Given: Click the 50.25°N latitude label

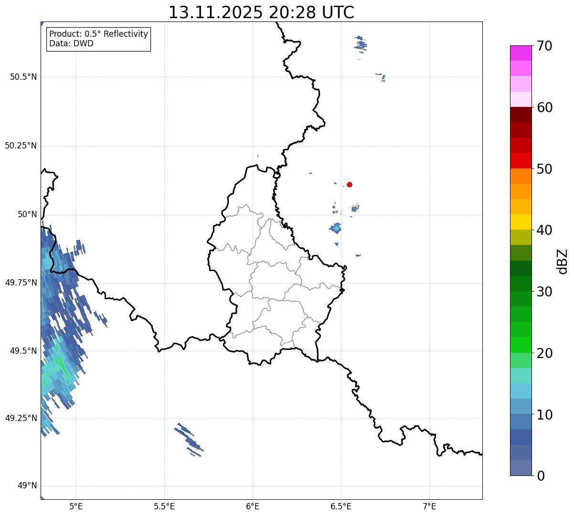Looking at the screenshot, I should (x=21, y=146).
